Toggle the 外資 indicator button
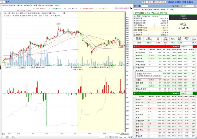This screenshot has width=197, height=139. coord(9,13)
